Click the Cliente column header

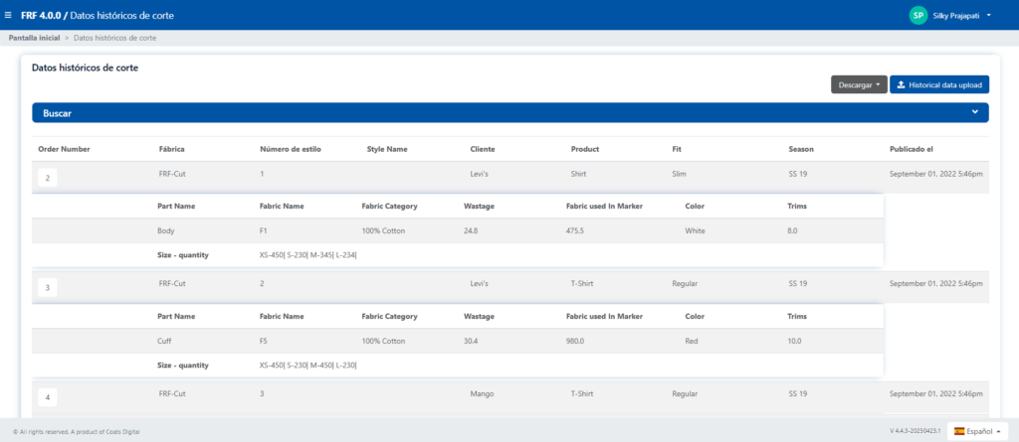[483, 149]
